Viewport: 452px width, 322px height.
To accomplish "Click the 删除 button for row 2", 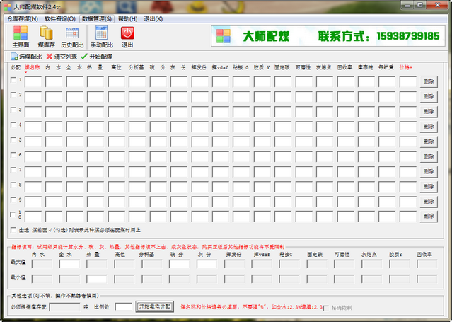I will (x=429, y=97).
